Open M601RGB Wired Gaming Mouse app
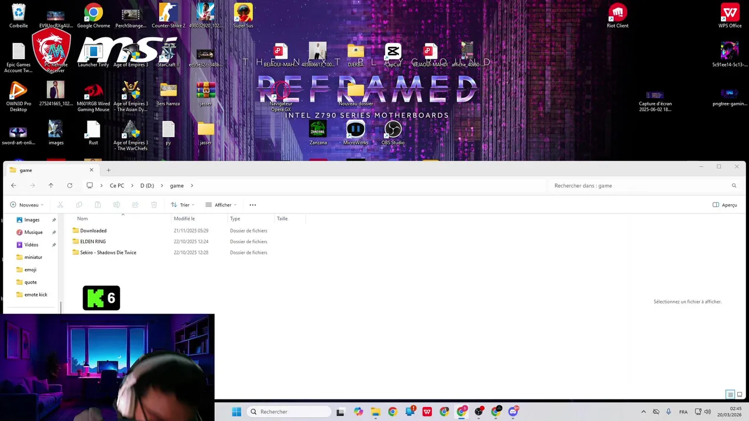Screen dimensions: 749x421 click(x=94, y=97)
